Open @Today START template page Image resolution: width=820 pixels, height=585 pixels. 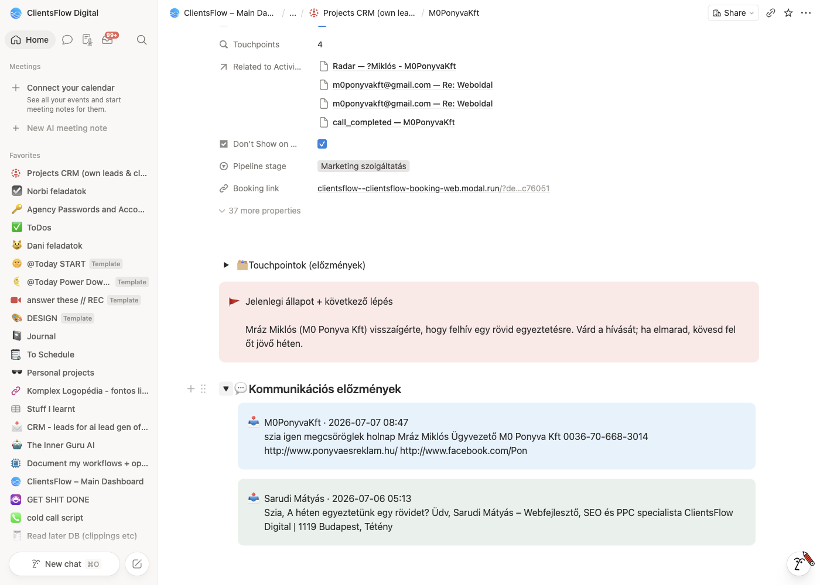79,264
